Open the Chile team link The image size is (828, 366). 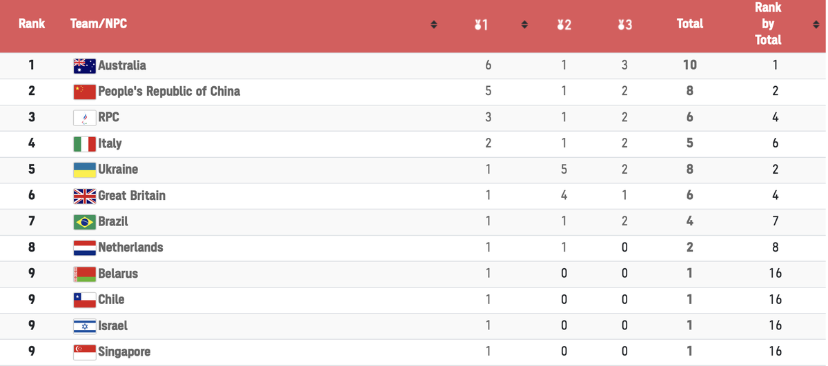point(111,299)
